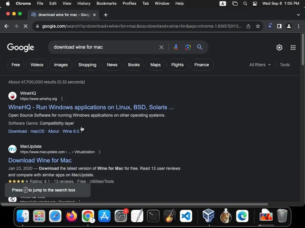Screen dimensions: 305x228
Task: Bookmark this page with the star
Action: click(258, 26)
